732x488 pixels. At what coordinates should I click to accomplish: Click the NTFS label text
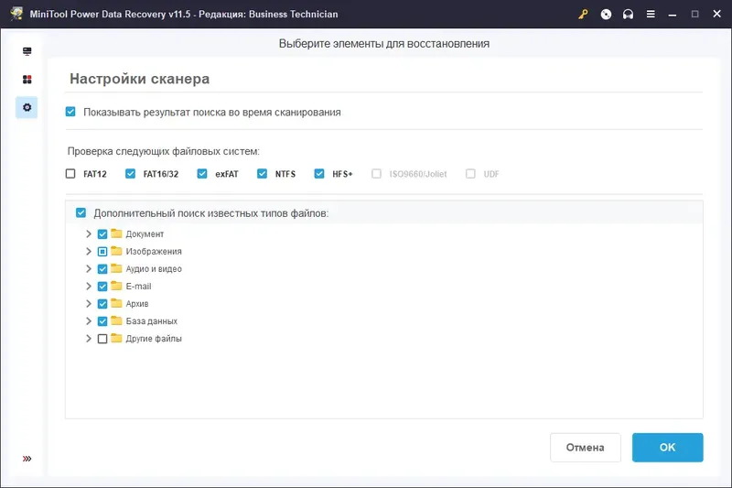point(285,174)
